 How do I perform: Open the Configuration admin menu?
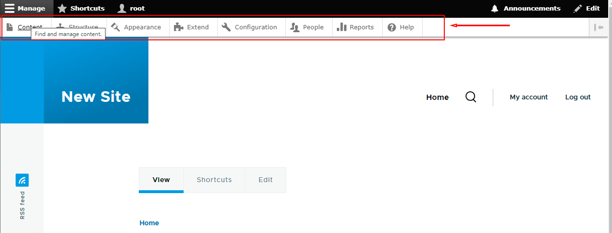click(255, 27)
